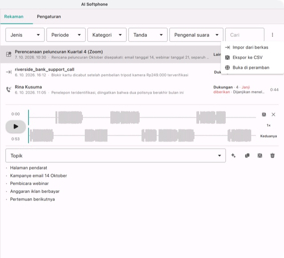Click the AI Softphone window title
The image size is (284, 258).
tap(95, 4)
